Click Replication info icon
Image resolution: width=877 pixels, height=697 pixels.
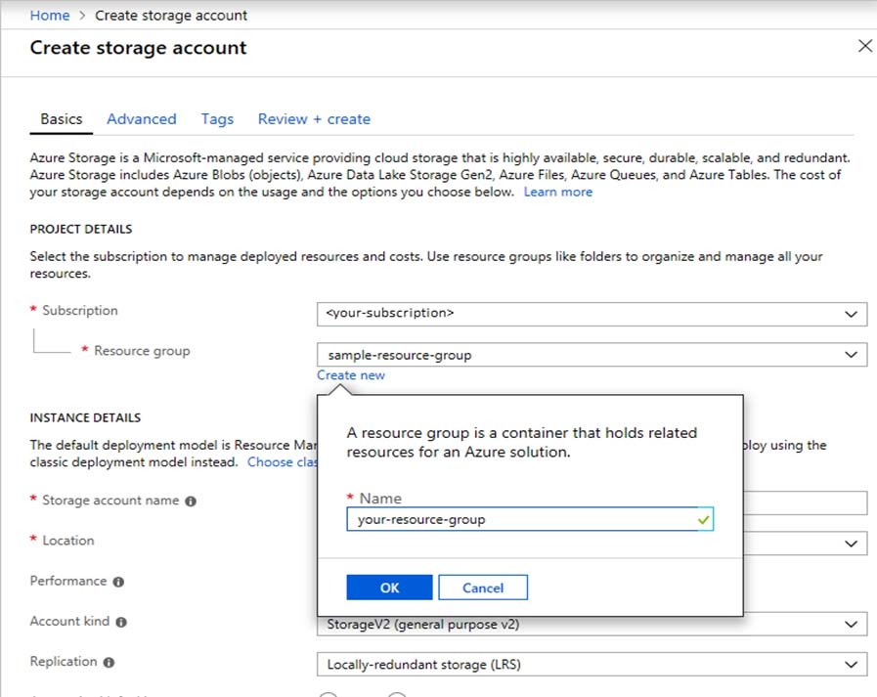[x=110, y=663]
